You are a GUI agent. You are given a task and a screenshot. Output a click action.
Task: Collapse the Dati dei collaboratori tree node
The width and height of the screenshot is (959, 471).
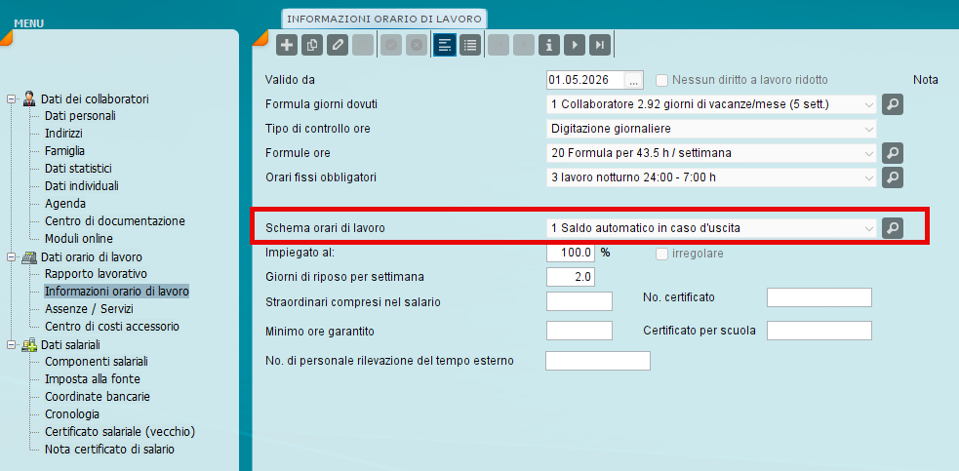pos(12,99)
